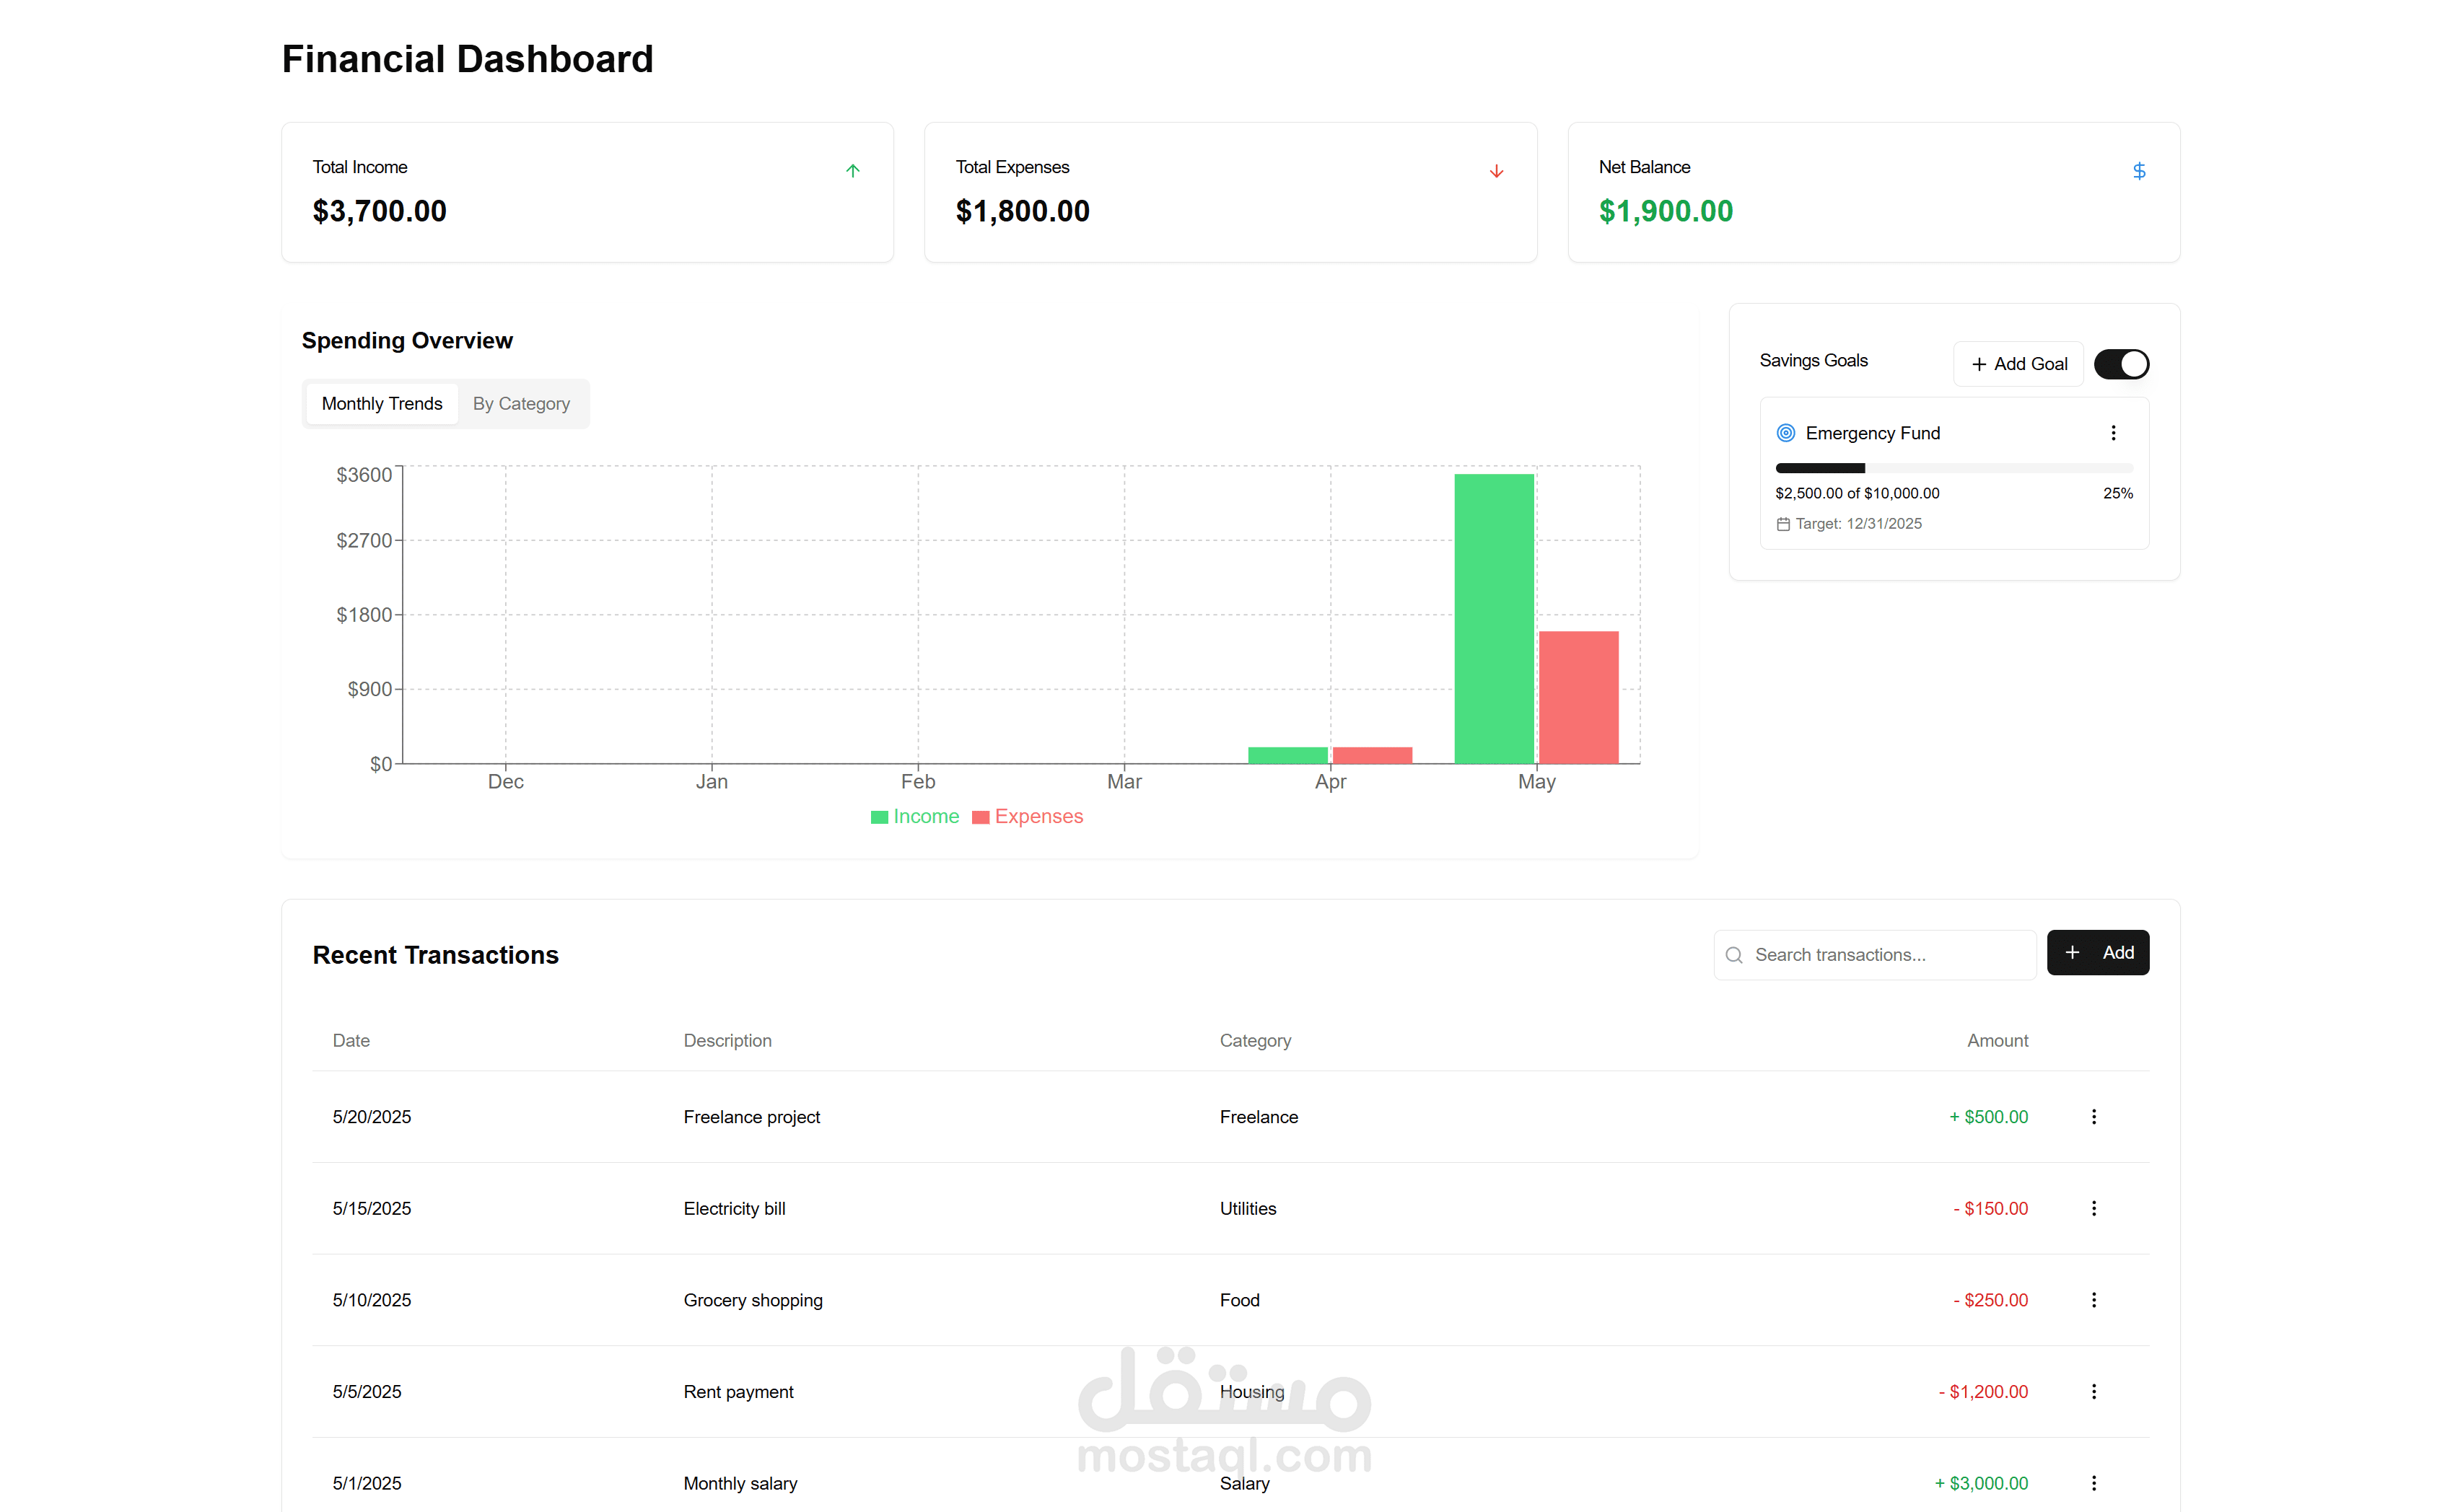Toggle the Savings Goals switch off
2450x1512 pixels.
pyautogui.click(x=2121, y=364)
